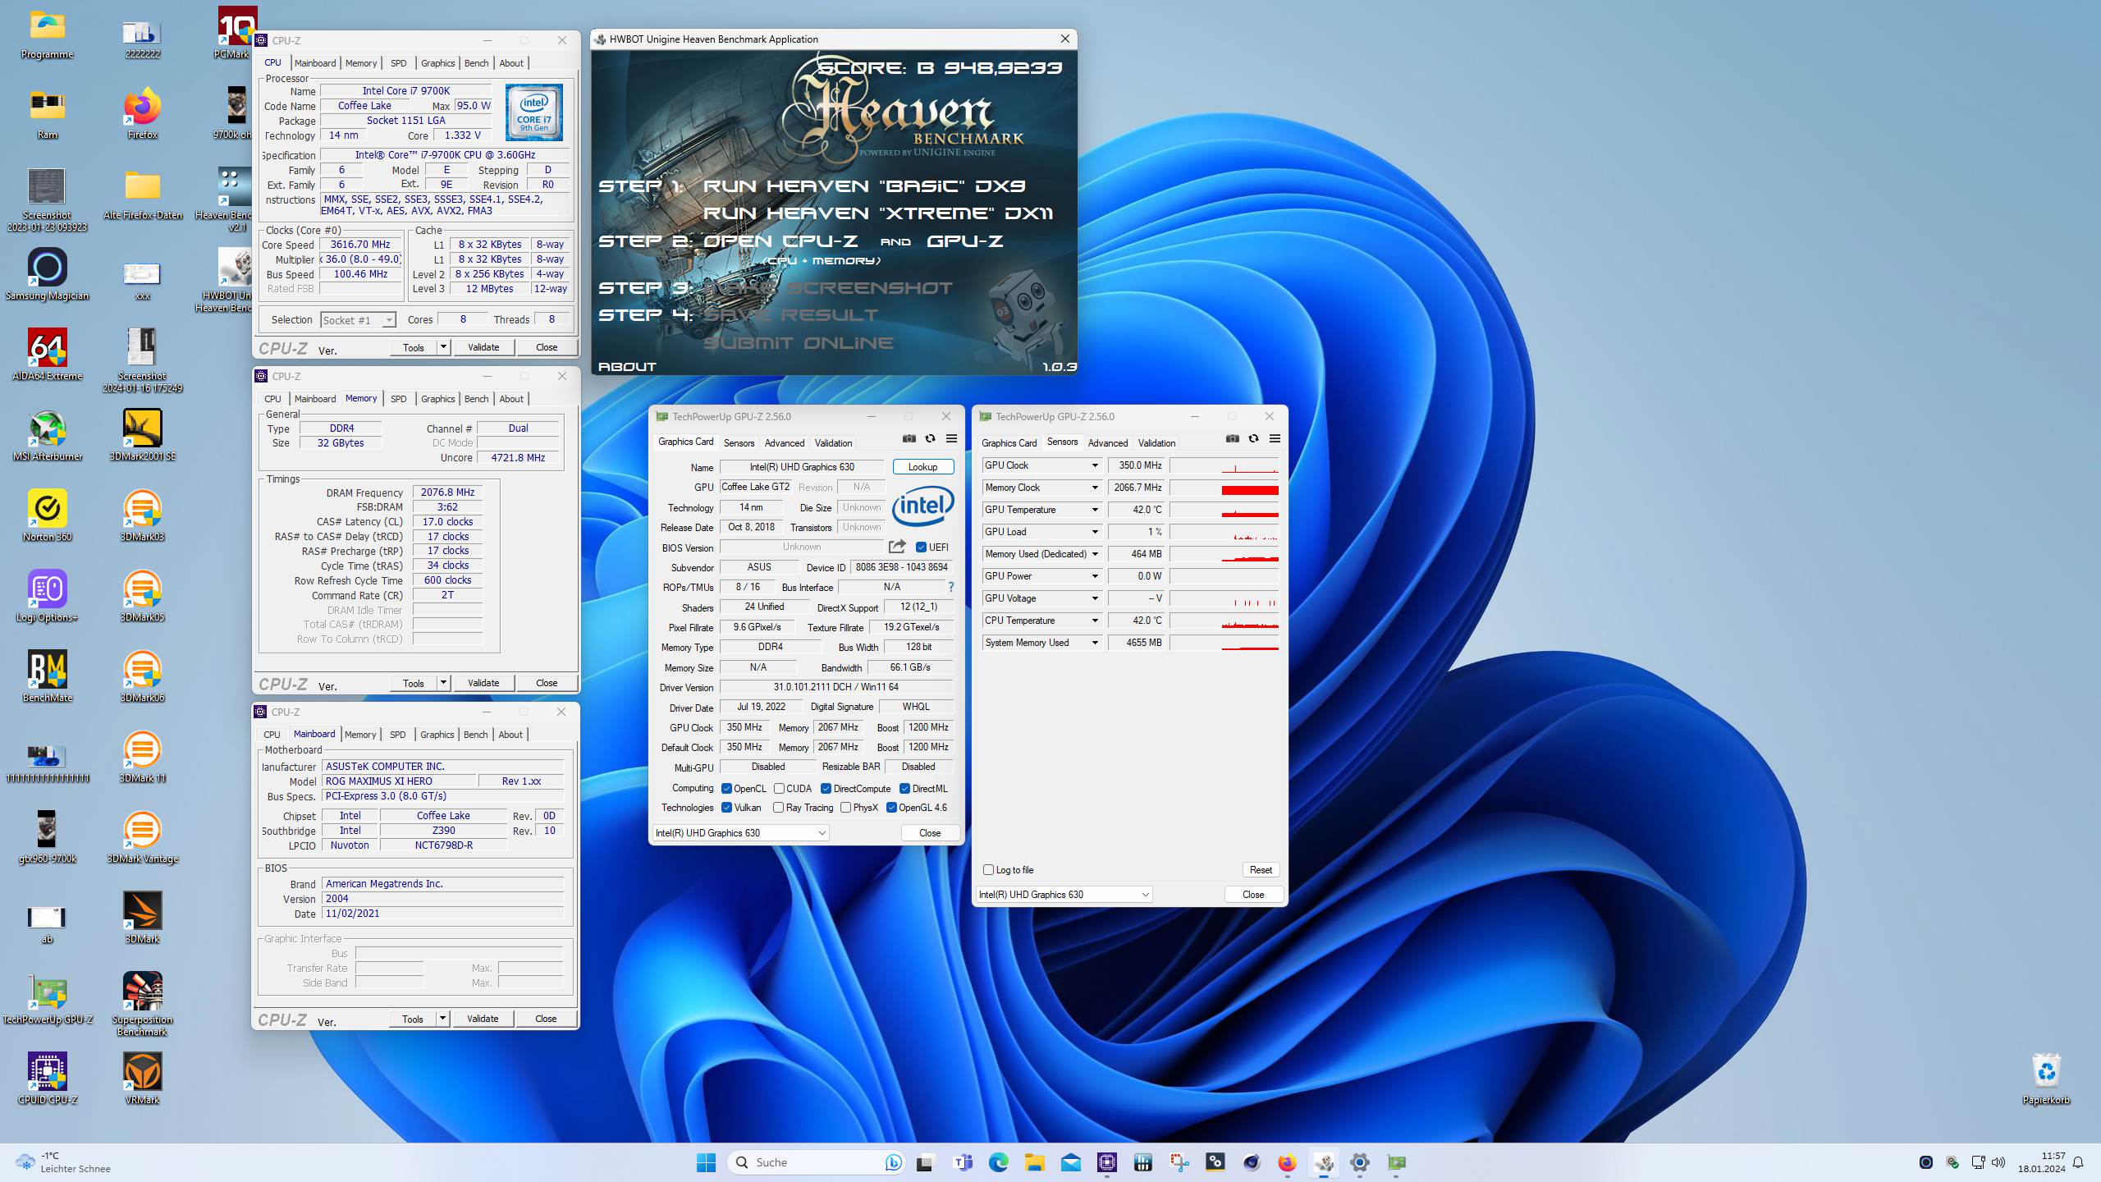Open 3DMark2001 SE desktop icon
Viewport: 2101px width, 1182px height.
pos(142,435)
